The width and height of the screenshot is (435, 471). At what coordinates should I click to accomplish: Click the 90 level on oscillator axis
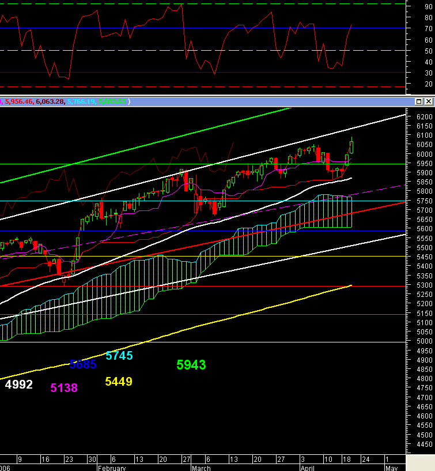coord(429,6)
